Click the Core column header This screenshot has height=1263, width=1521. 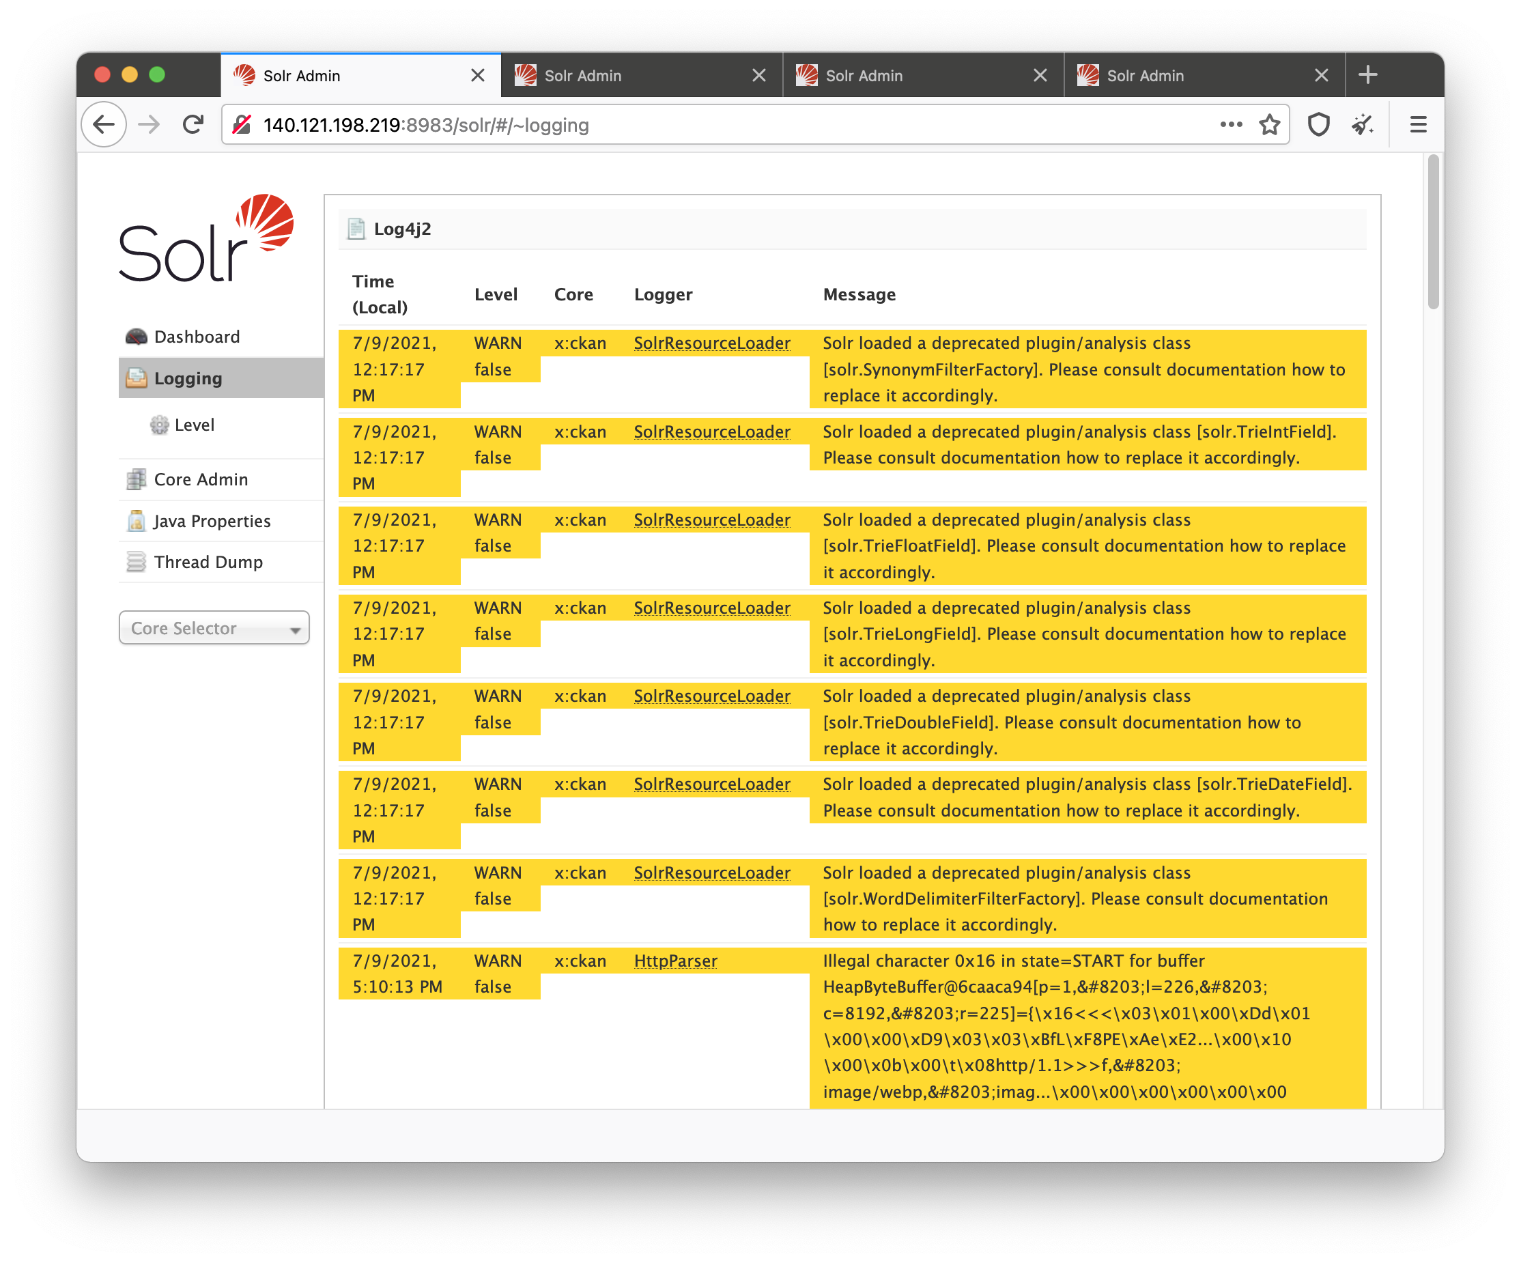[x=573, y=295]
